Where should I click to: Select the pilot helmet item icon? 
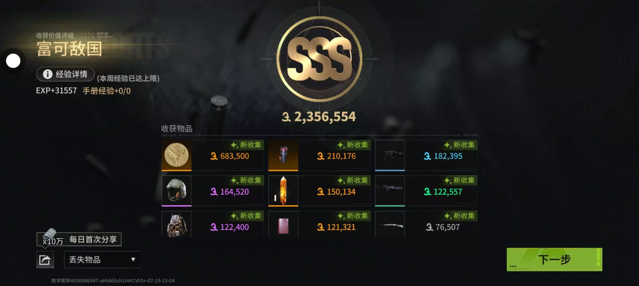pyautogui.click(x=176, y=191)
